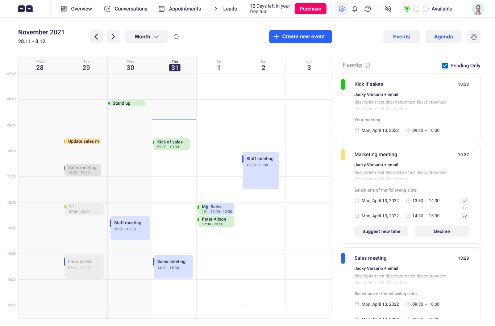Image resolution: width=495 pixels, height=326 pixels.
Task: Open the notifications bell
Action: point(355,8)
